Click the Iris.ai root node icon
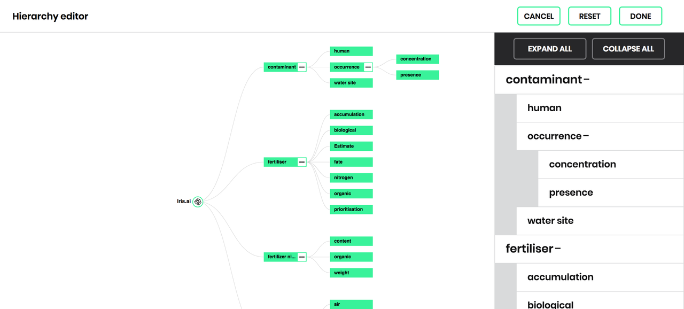684x309 pixels. pos(198,202)
